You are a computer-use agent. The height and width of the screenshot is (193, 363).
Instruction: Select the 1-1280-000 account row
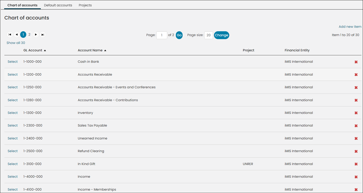tap(13, 100)
